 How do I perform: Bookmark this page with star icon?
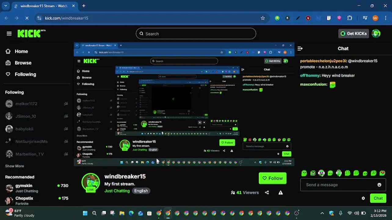[263, 18]
